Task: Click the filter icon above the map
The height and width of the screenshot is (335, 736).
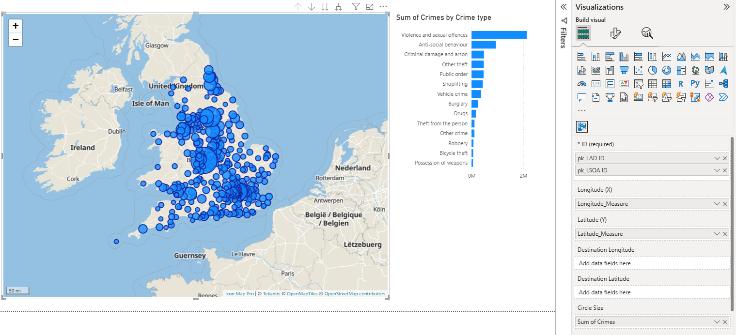Action: point(356,7)
